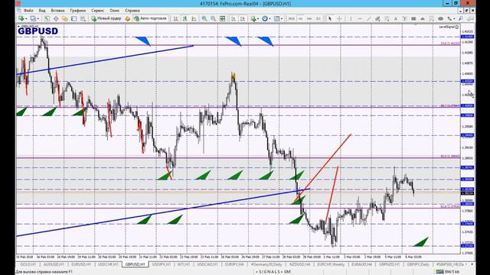Toggle the Авто-торговля button

click(x=150, y=18)
